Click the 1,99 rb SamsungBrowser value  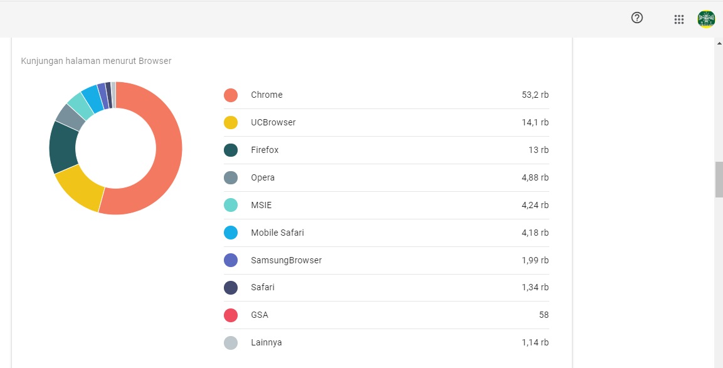click(536, 260)
